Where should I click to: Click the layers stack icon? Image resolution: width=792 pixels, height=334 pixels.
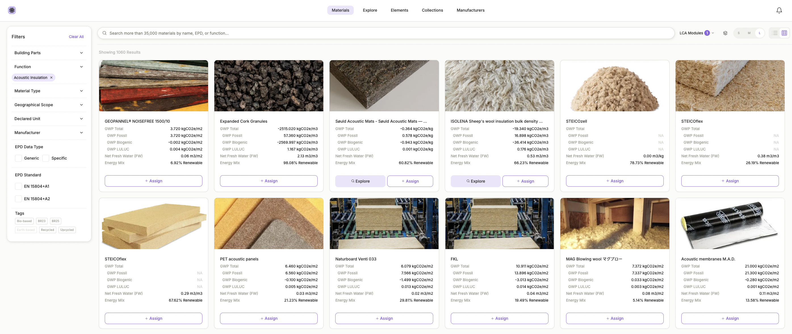click(x=725, y=33)
